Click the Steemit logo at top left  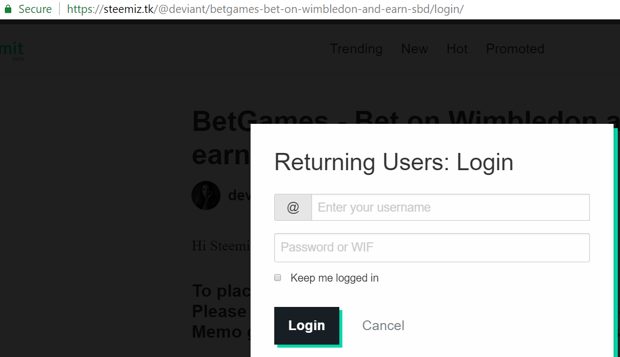pyautogui.click(x=12, y=51)
